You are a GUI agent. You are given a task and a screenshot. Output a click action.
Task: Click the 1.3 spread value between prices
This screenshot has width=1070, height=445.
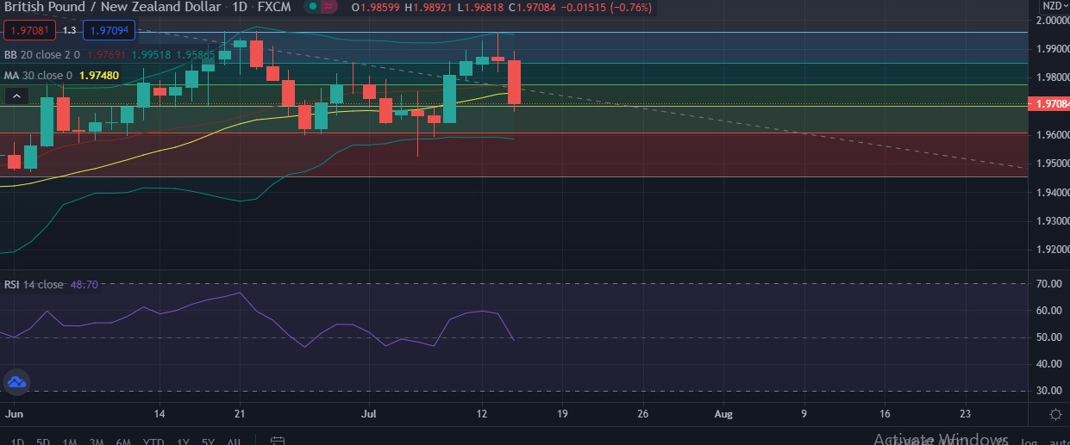pos(69,31)
